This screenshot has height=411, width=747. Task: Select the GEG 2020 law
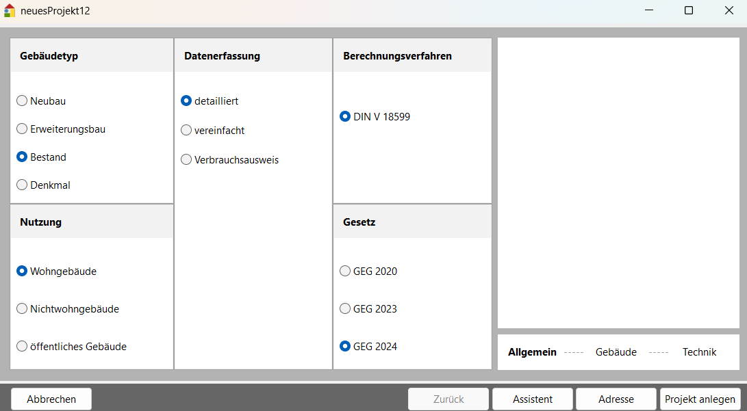click(345, 271)
